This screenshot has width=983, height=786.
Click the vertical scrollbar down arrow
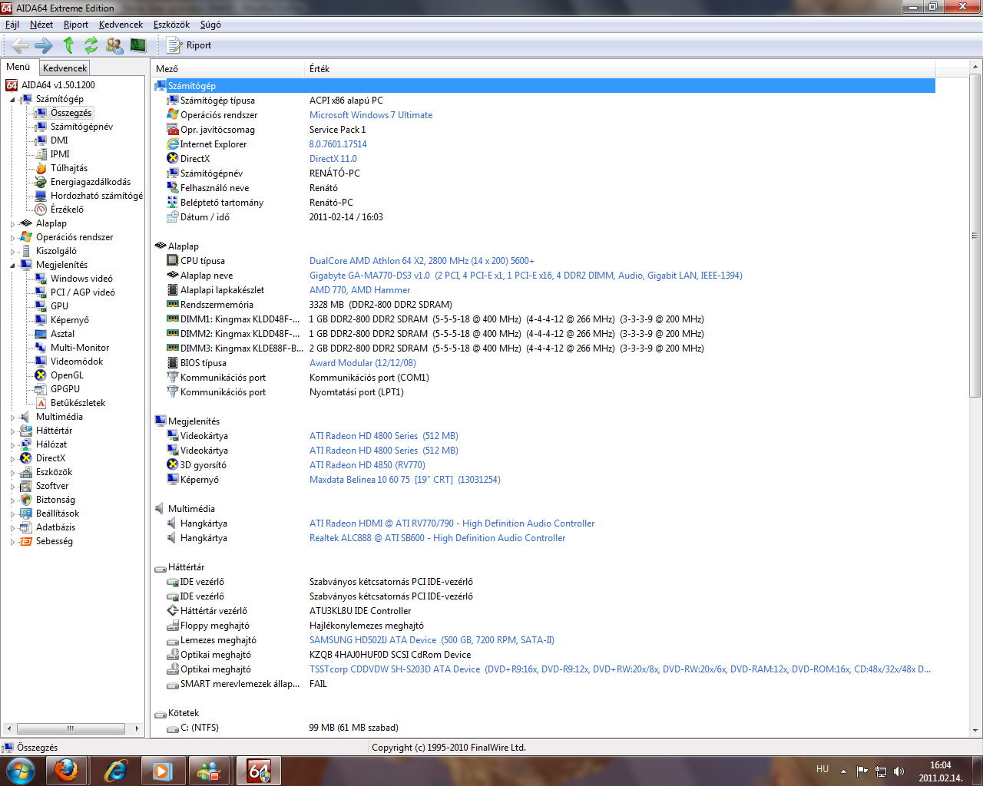pos(975,731)
